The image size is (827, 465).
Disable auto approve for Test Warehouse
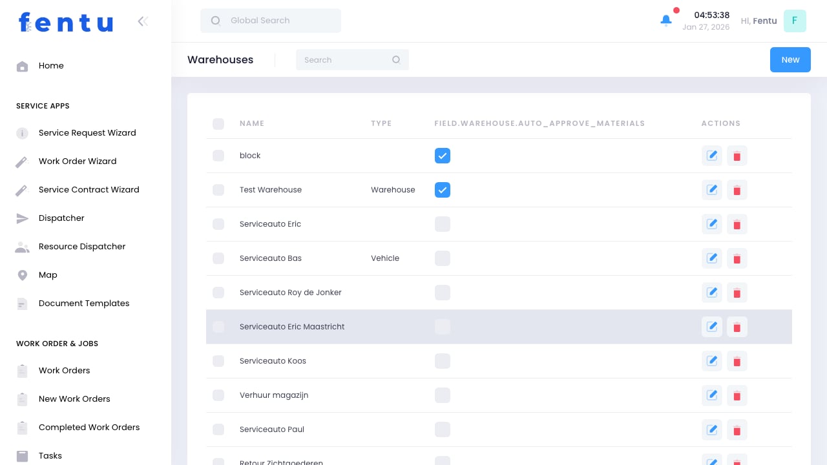(x=443, y=190)
